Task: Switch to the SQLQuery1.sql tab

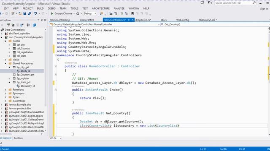Action: [208, 20]
